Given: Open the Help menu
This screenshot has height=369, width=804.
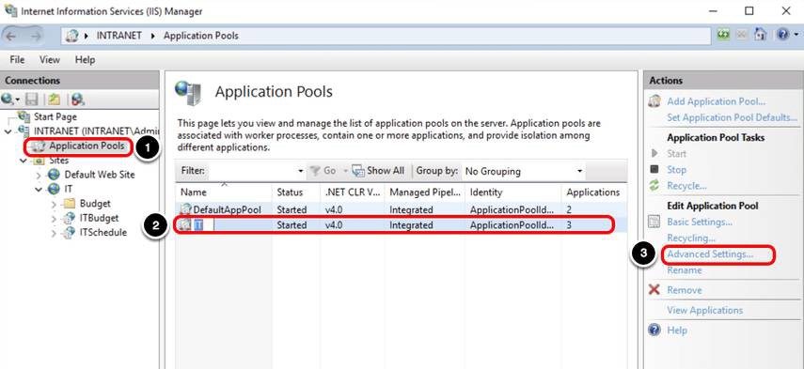Looking at the screenshot, I should [85, 59].
